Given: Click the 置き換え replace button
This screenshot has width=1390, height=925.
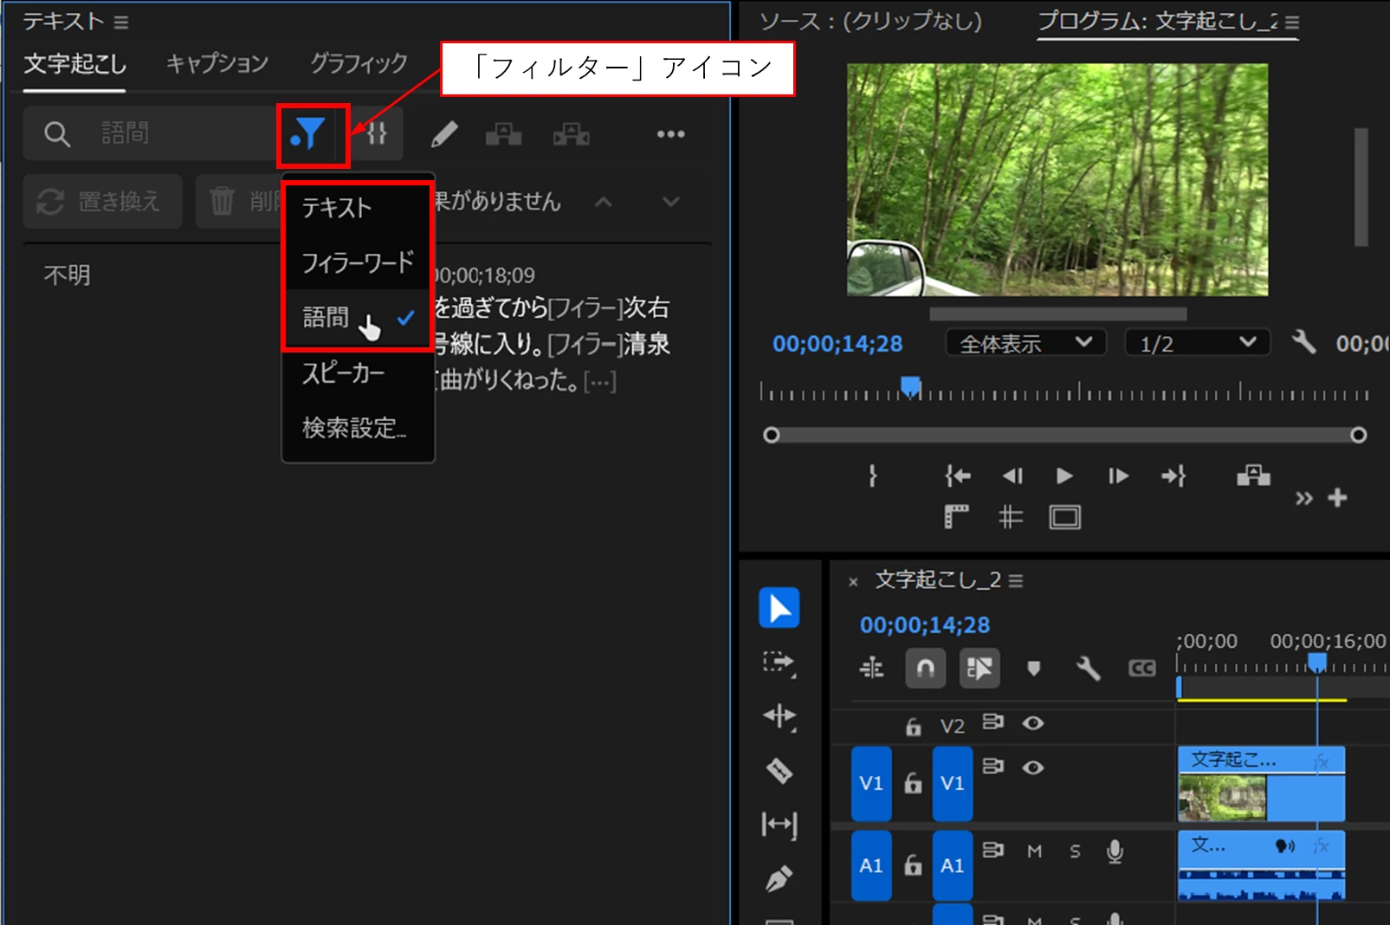Looking at the screenshot, I should pyautogui.click(x=102, y=201).
